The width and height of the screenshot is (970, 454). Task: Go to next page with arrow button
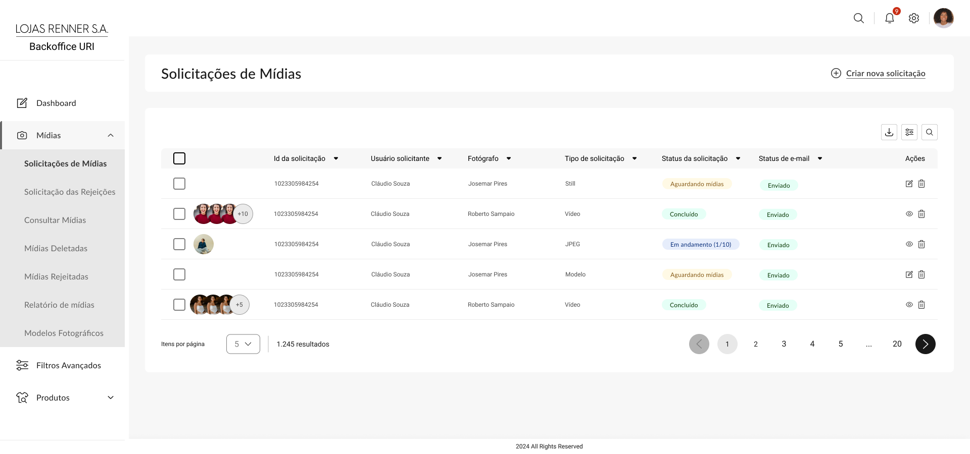pos(925,344)
